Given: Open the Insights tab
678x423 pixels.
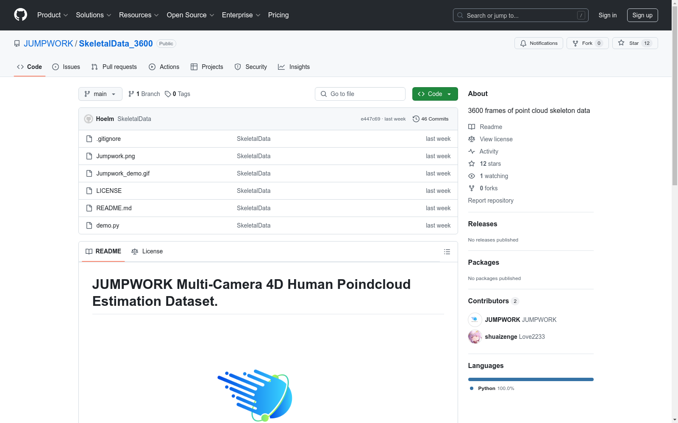Looking at the screenshot, I should point(294,67).
